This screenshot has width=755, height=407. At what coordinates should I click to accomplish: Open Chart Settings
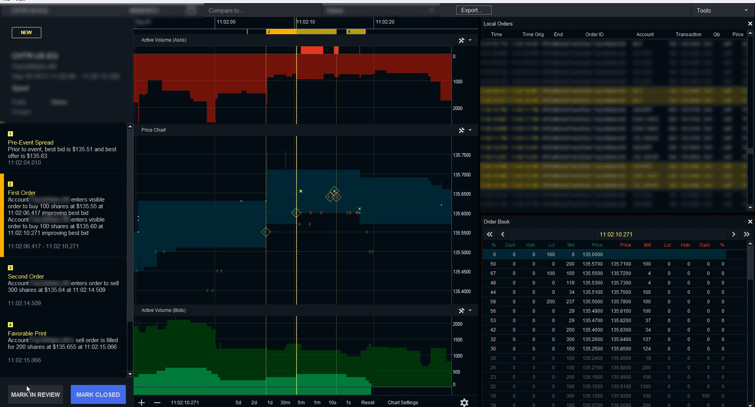pyautogui.click(x=403, y=403)
